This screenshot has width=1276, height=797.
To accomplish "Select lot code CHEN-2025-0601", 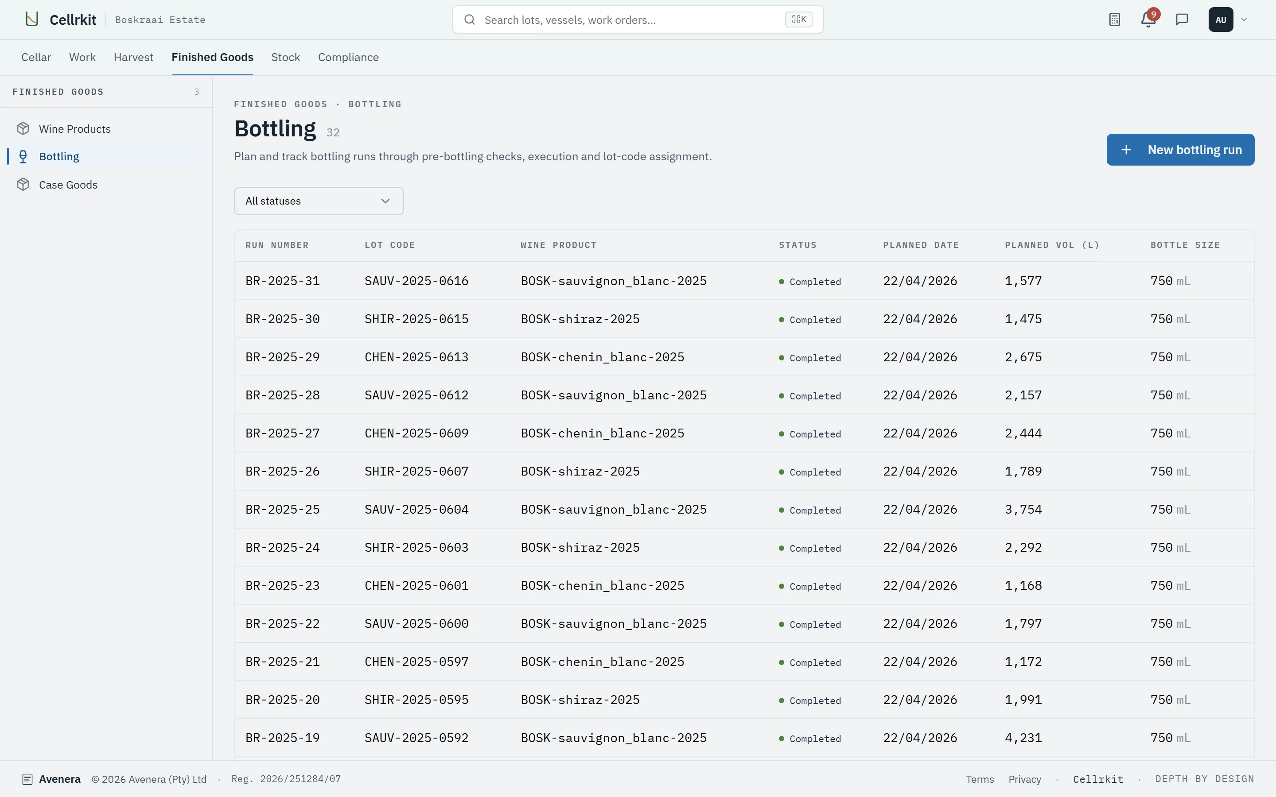I will click(x=416, y=586).
